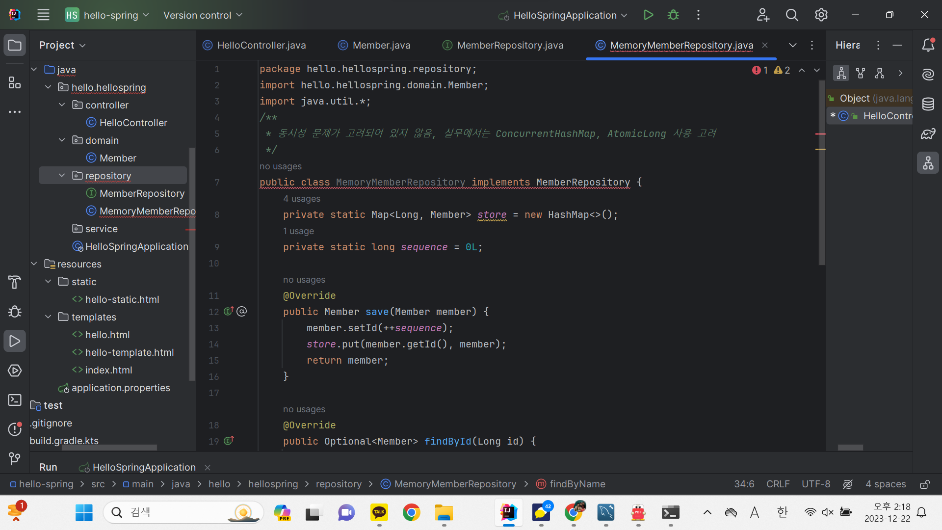
Task: Open the Git version control sidebar icon
Action: click(x=15, y=459)
